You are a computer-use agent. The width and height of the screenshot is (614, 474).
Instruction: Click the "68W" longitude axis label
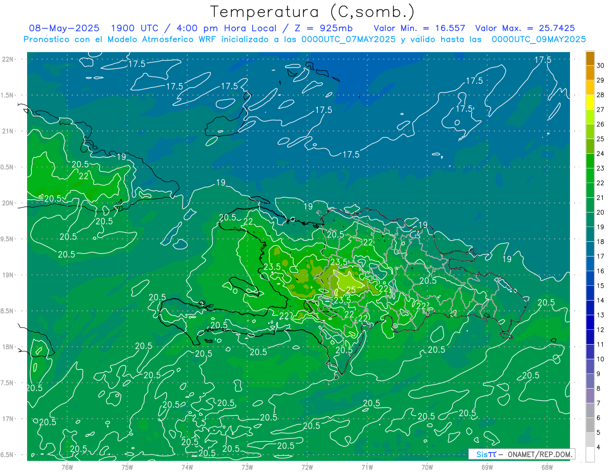click(x=547, y=467)
